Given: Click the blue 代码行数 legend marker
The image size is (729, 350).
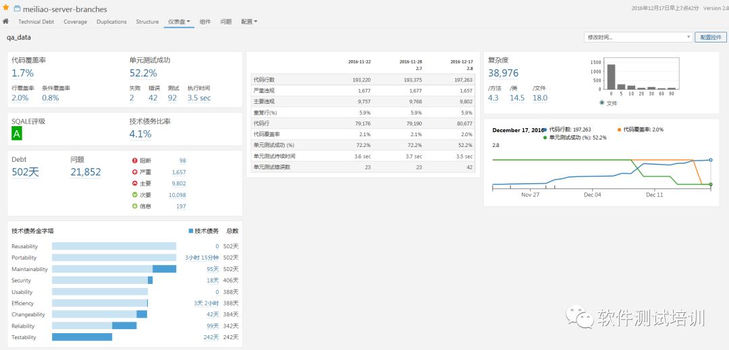Looking at the screenshot, I should [x=545, y=130].
